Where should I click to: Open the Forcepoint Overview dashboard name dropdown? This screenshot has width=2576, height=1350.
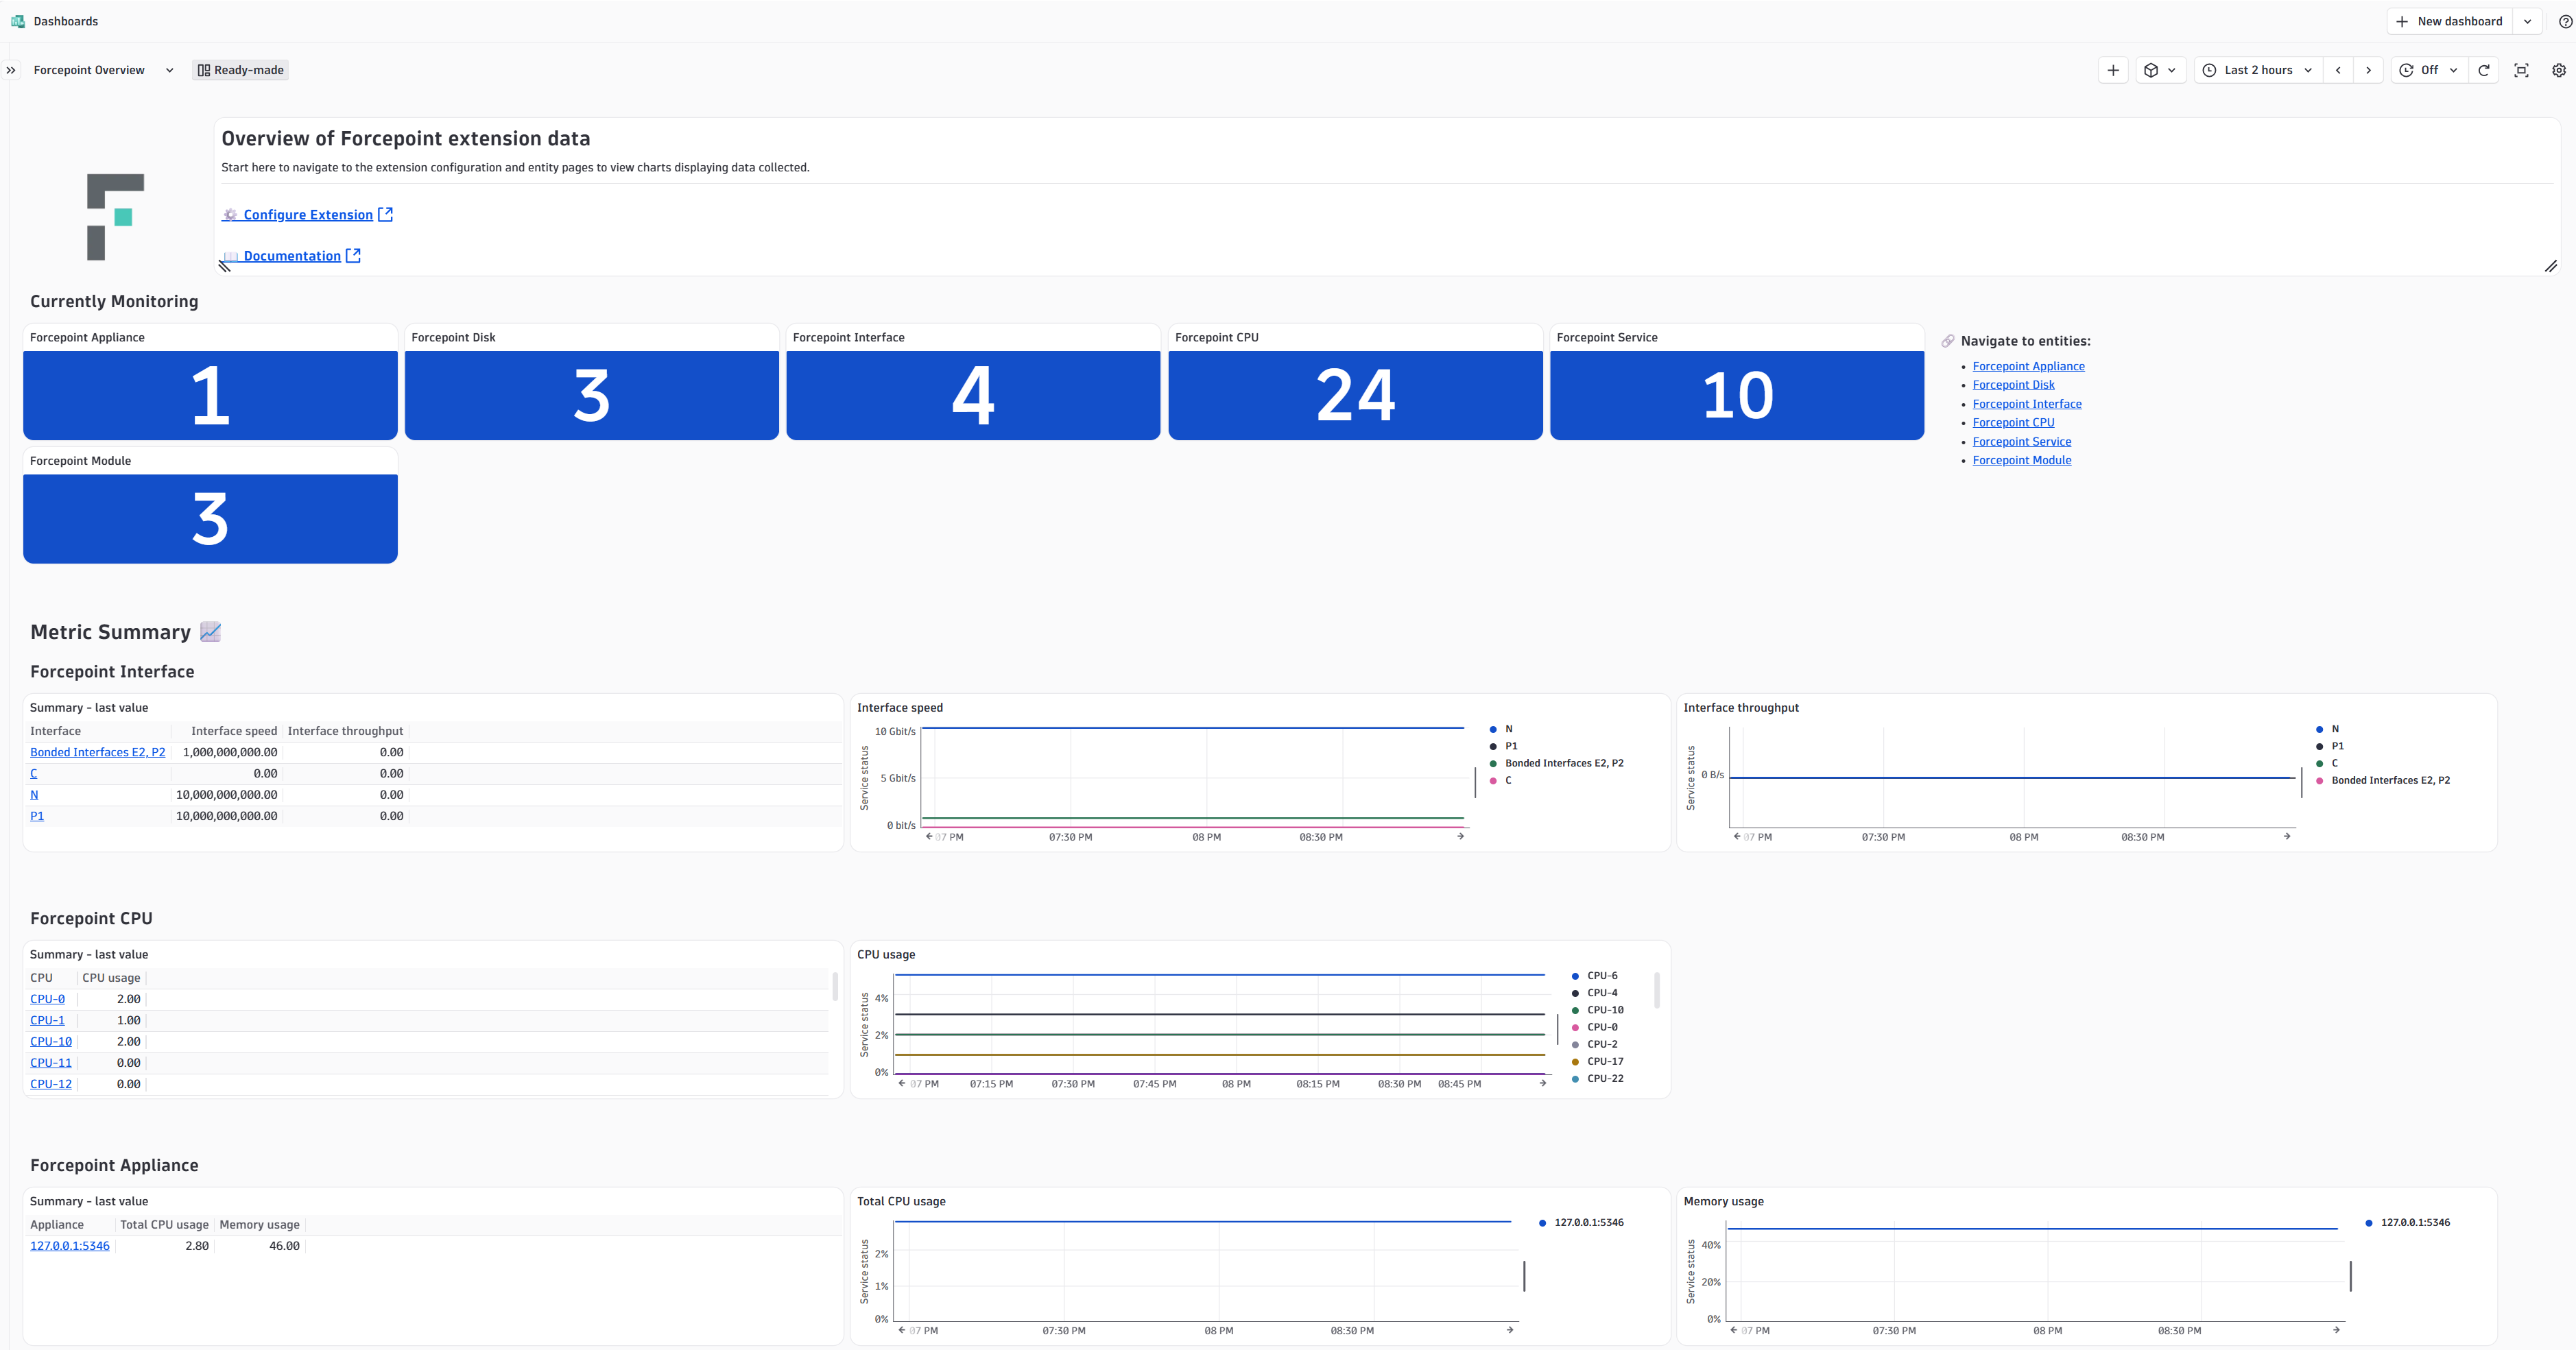(x=104, y=70)
